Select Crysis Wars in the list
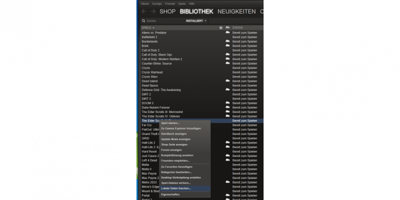 (149, 76)
